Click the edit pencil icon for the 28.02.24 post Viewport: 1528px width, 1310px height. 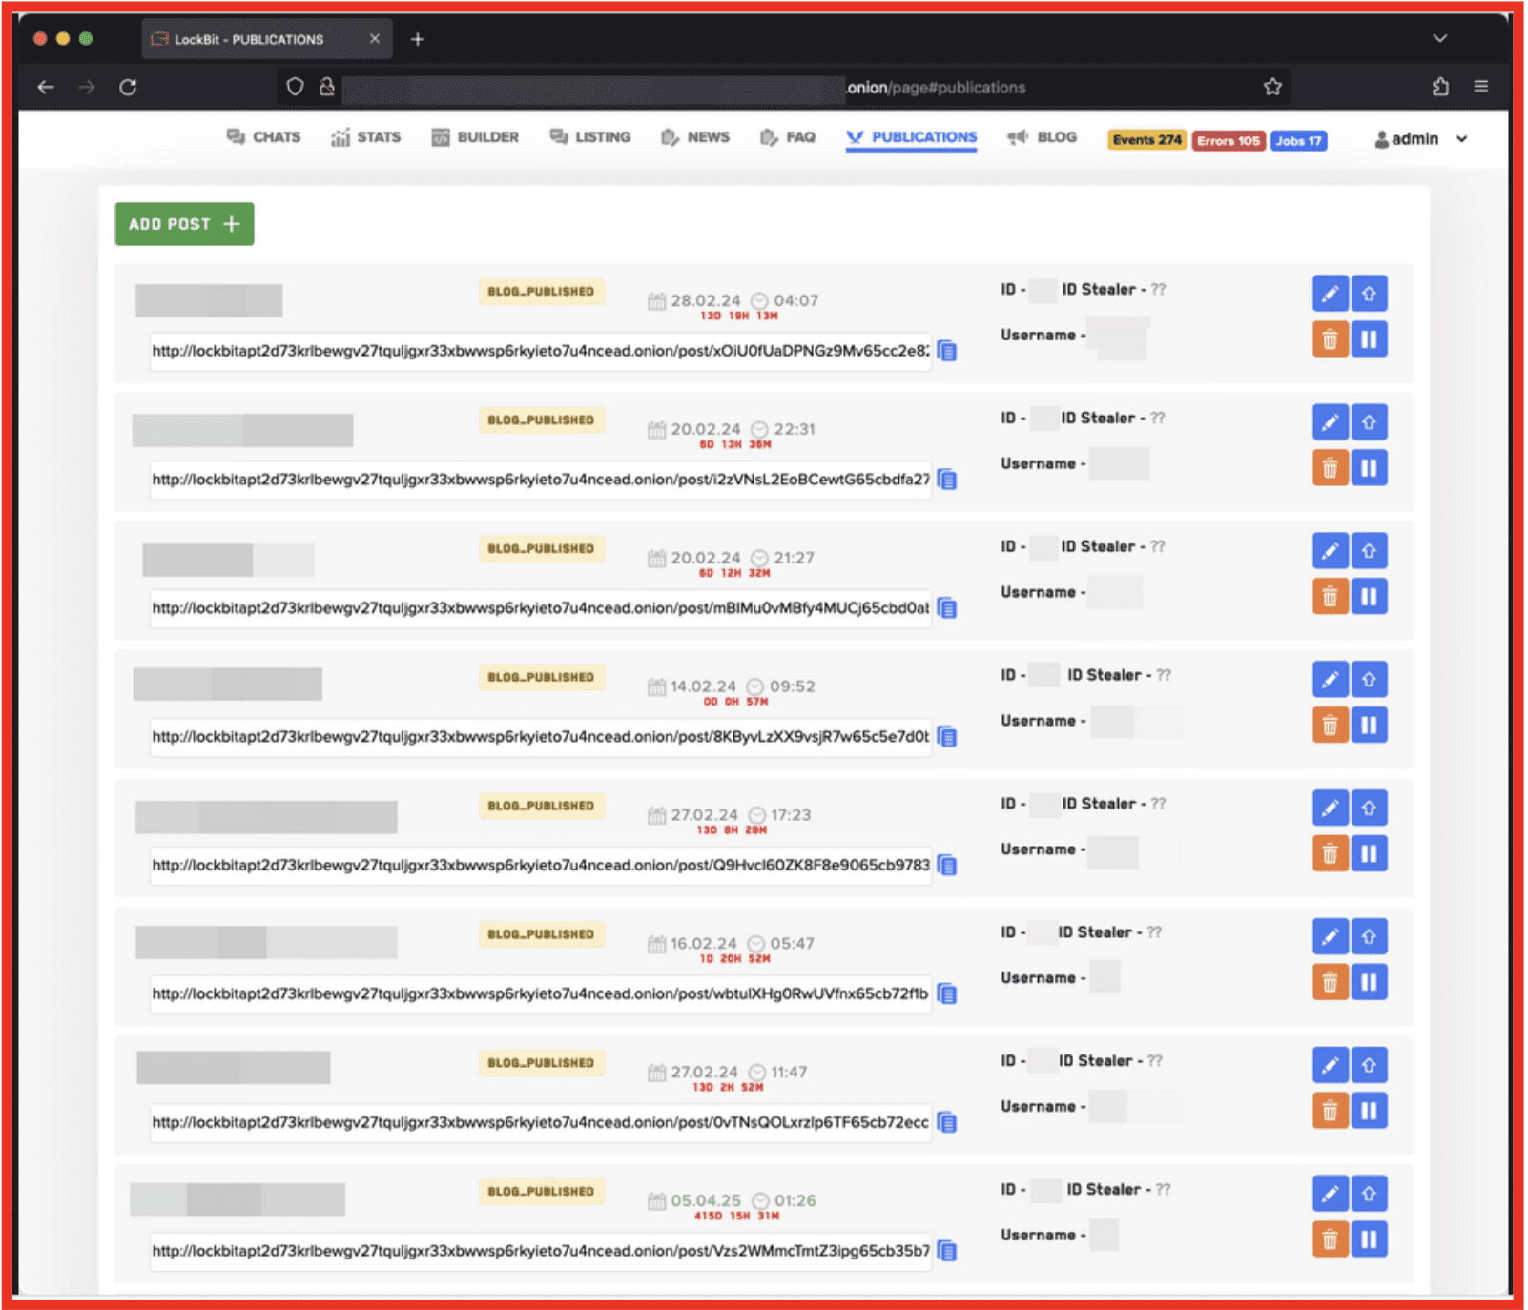click(1329, 294)
